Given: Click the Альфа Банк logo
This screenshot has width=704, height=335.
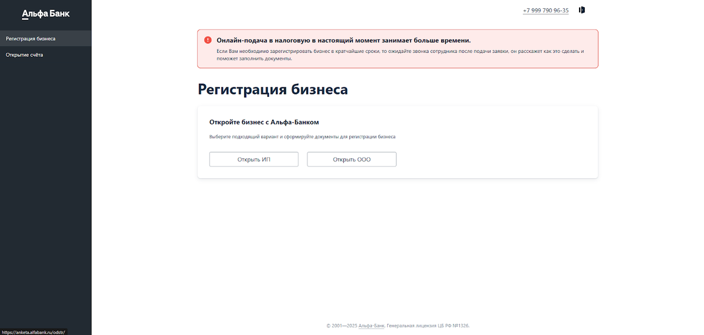Looking at the screenshot, I should point(46,13).
